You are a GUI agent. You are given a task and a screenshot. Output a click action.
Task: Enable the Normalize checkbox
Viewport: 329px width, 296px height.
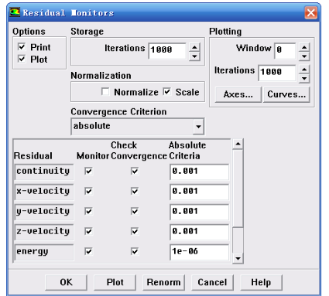105,92
